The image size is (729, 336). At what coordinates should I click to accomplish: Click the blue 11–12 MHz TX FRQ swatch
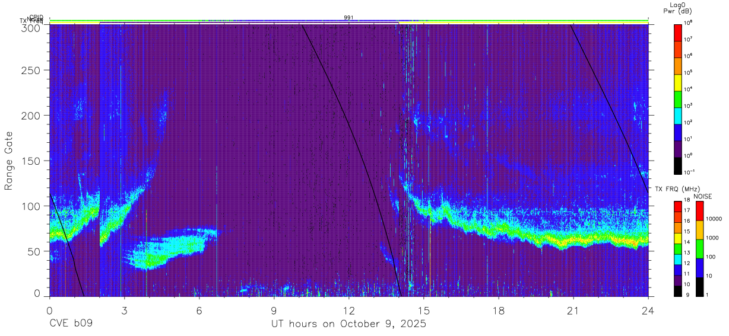(679, 269)
